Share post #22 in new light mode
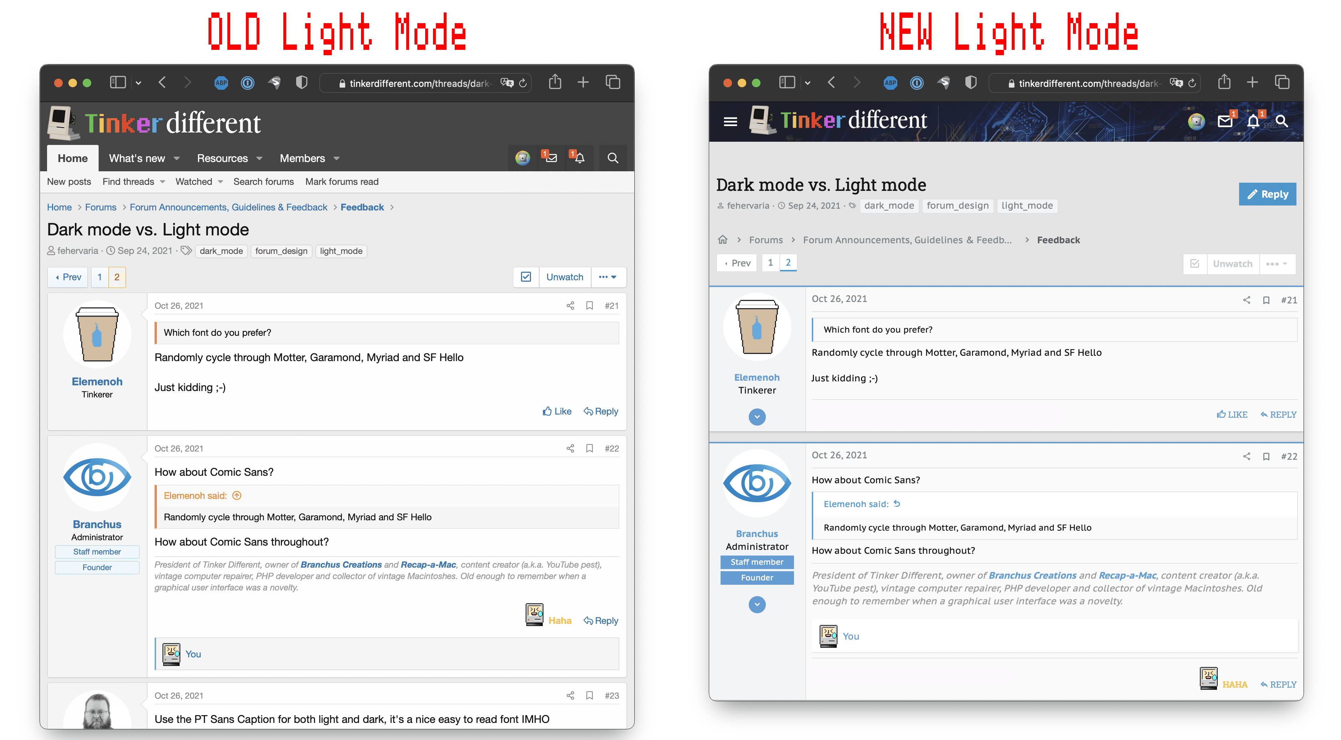1341x740 pixels. [x=1246, y=457]
